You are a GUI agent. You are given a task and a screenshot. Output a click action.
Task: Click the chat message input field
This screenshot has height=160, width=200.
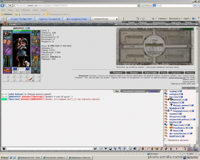[x=49, y=149]
